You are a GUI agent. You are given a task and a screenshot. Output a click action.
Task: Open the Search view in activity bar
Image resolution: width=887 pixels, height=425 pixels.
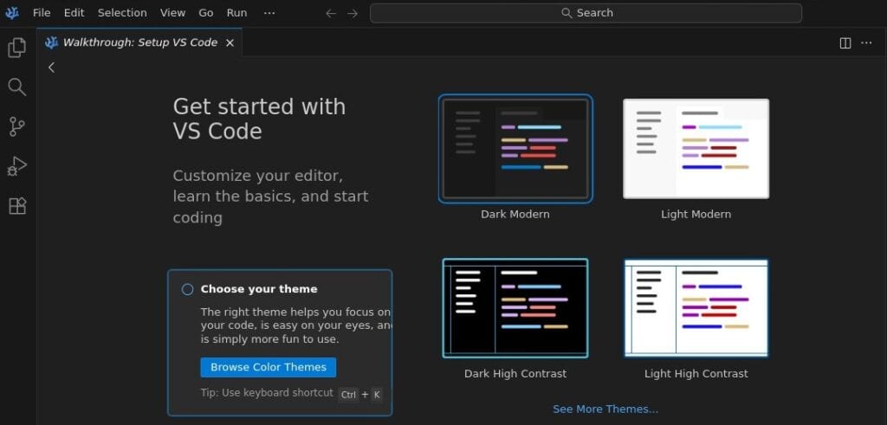pos(17,87)
